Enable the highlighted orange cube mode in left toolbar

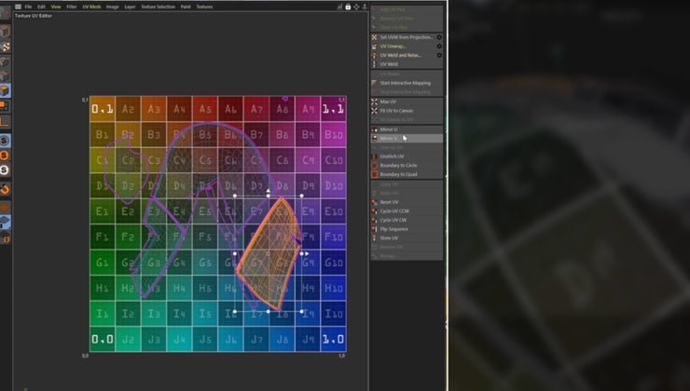tap(6, 90)
